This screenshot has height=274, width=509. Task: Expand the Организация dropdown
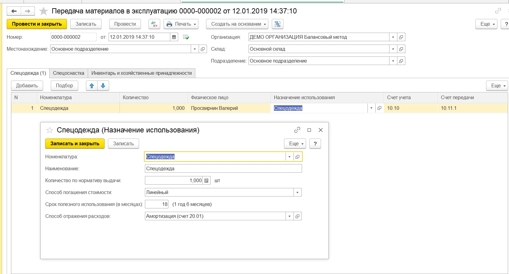tap(393, 37)
